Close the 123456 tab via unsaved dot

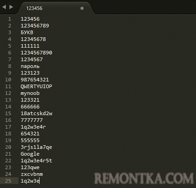[x=82, y=8]
